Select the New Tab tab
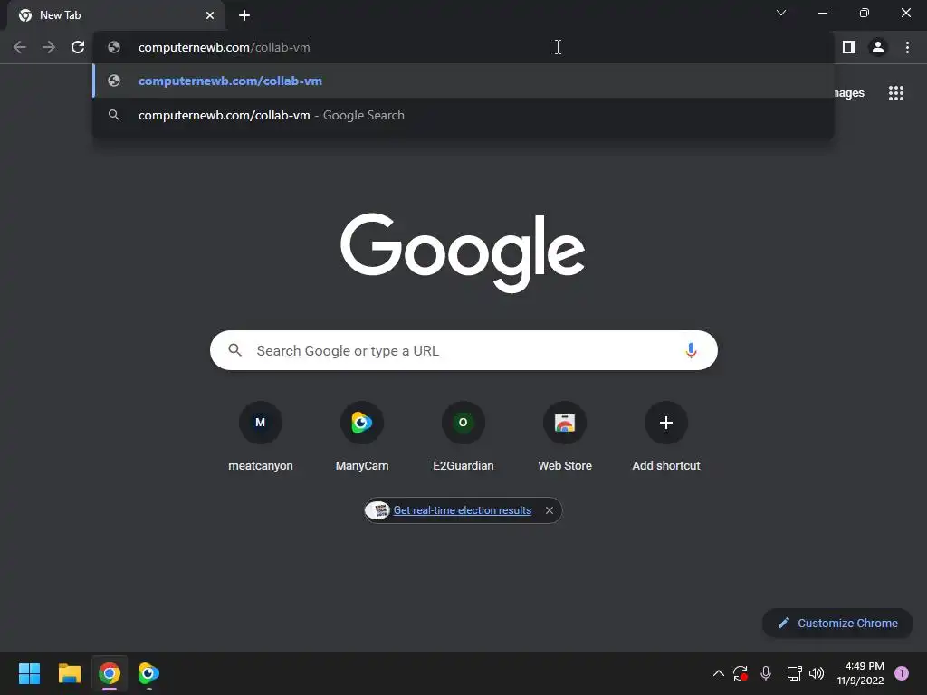Screen dimensions: 927x695 tap(116, 15)
